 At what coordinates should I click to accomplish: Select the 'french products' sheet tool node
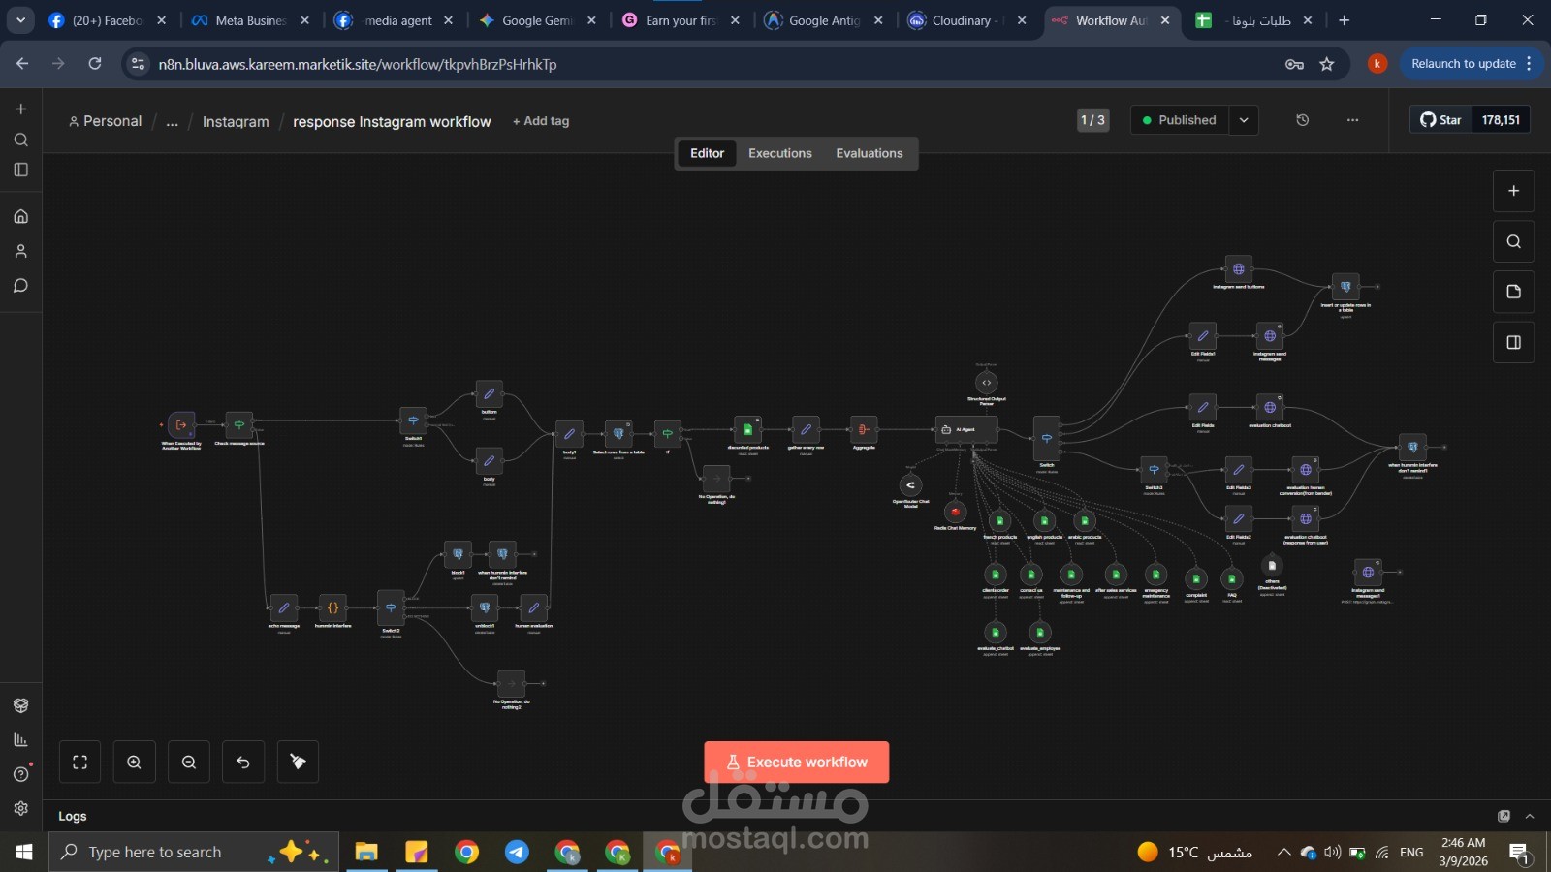999,521
